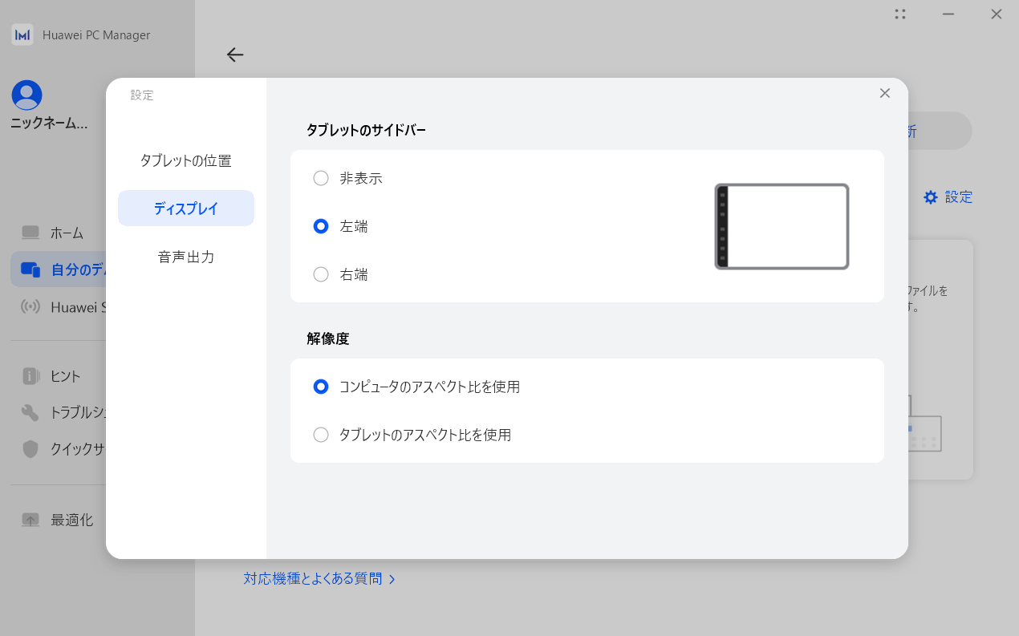The image size is (1019, 636).
Task: Click the Quick Service shield icon
Action: 30,449
